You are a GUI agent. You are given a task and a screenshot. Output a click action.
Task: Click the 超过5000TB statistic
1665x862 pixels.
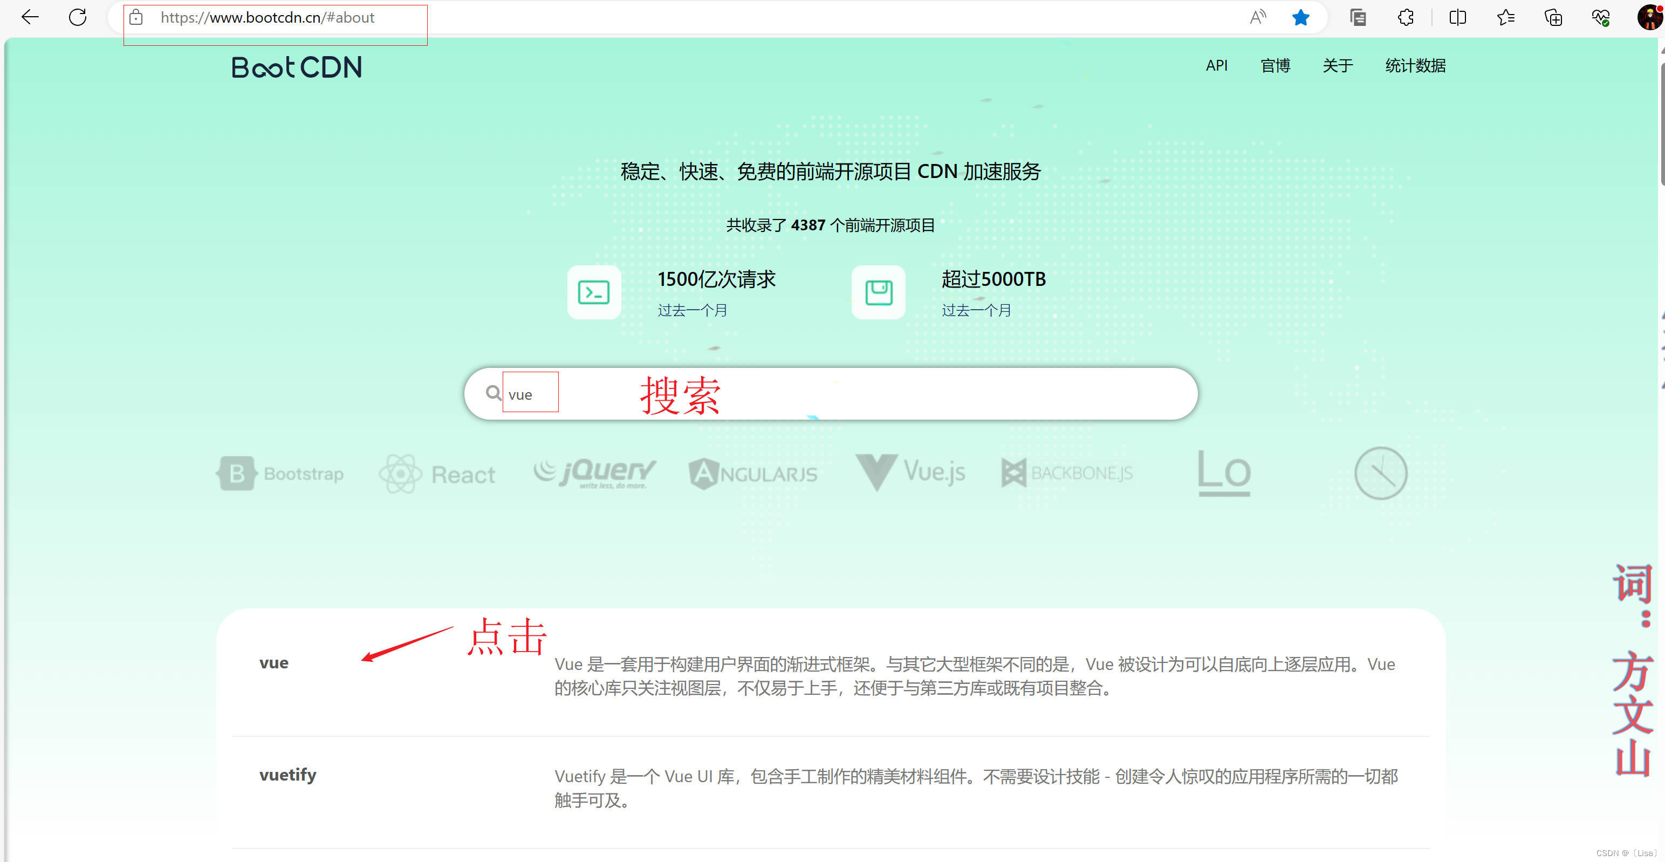993,279
